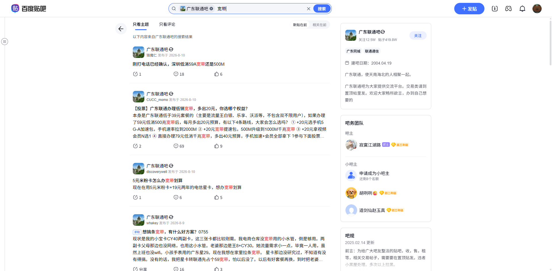Click 初三年级 level badge of 道剑仙赵玉真
The image size is (552, 271).
tap(395, 210)
